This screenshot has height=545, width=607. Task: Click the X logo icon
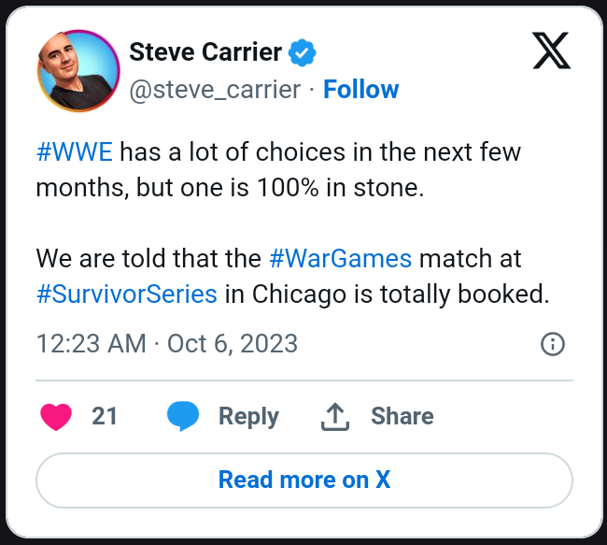coord(551,50)
